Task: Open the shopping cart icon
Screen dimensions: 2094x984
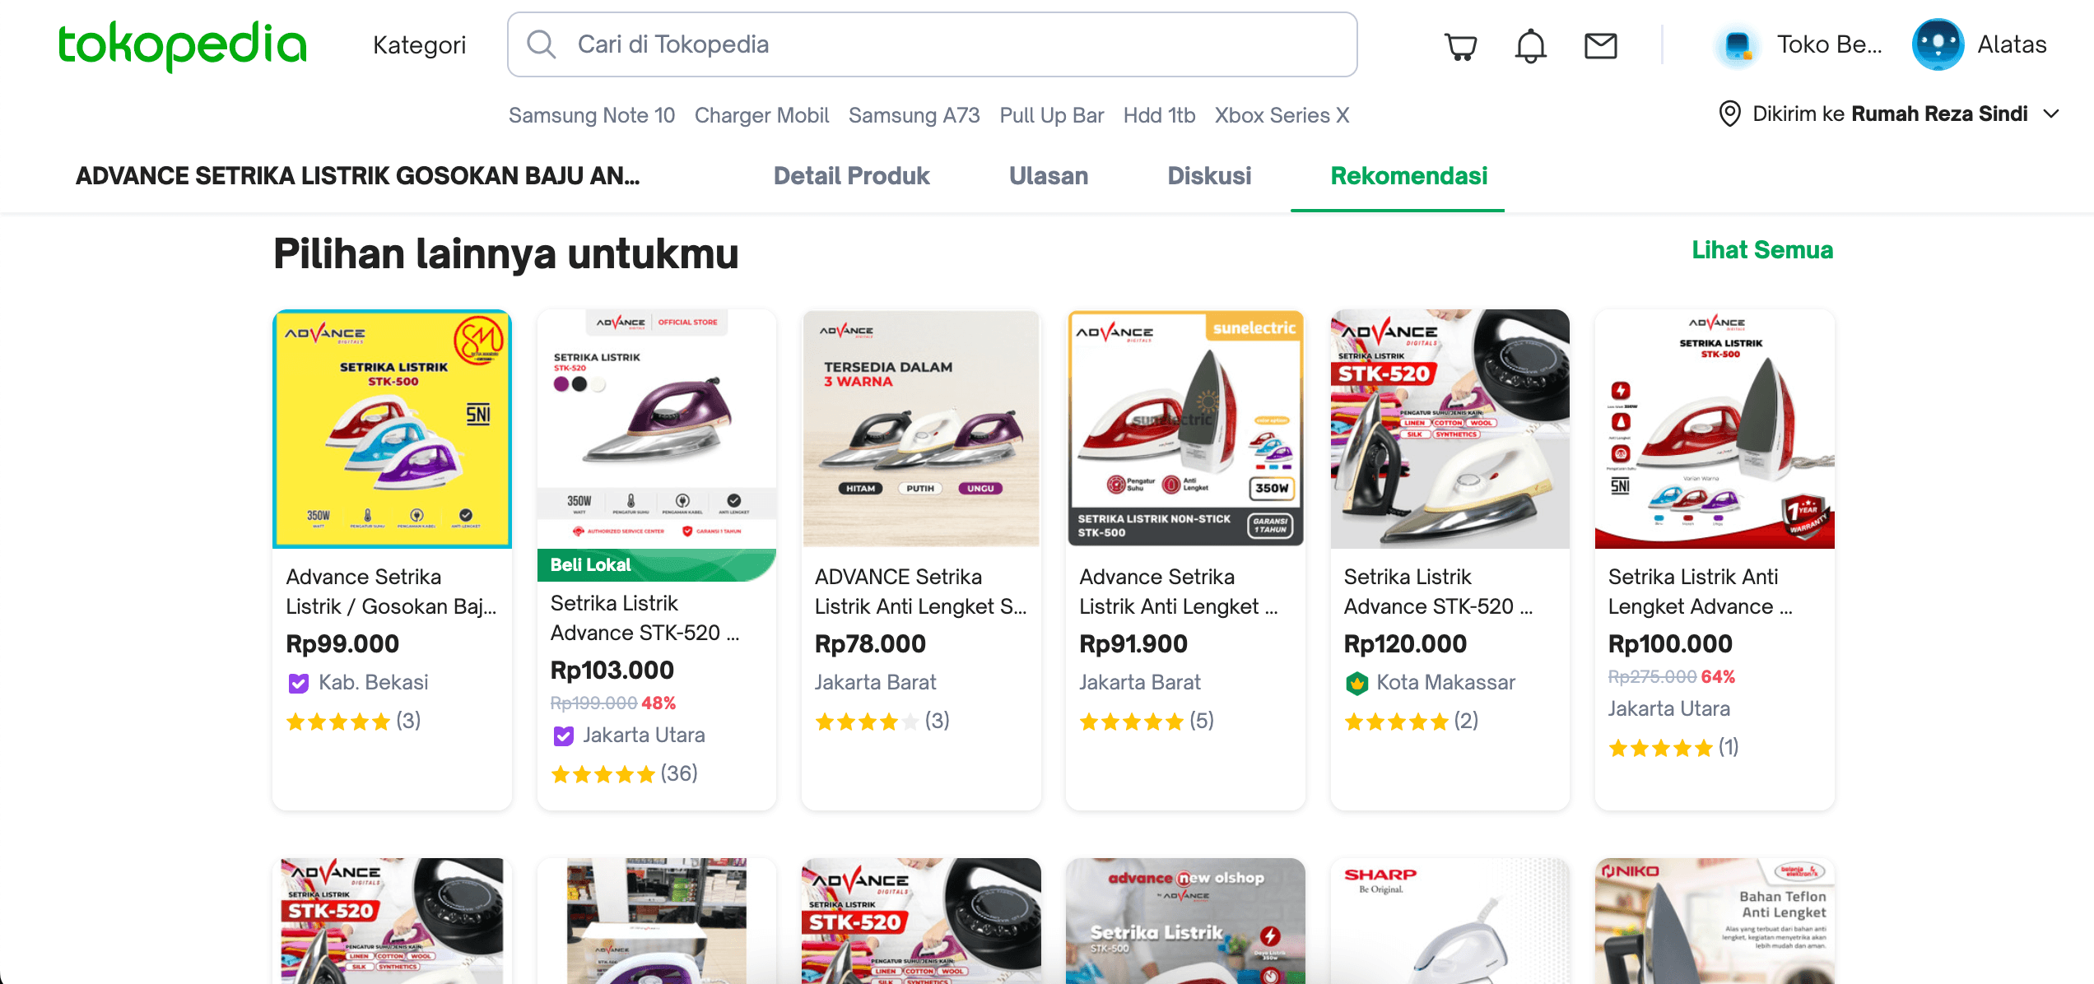Action: (x=1460, y=46)
